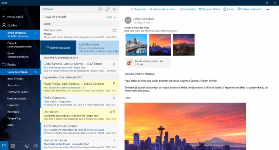Expand RE: Equipe de Futebol conversation

pyautogui.click(x=44, y=87)
